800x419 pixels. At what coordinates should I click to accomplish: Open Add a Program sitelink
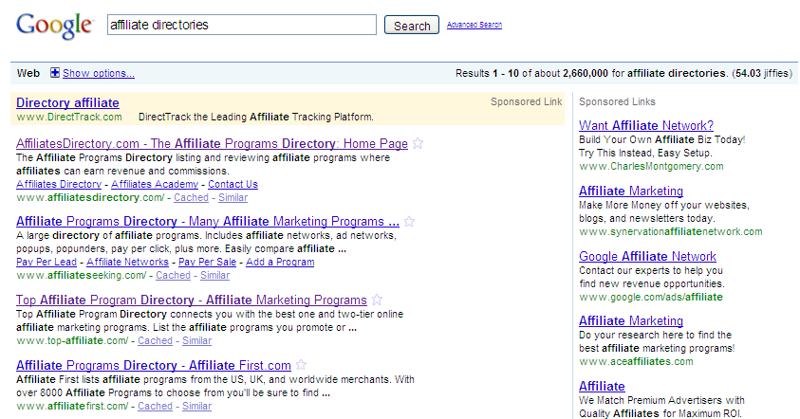[x=281, y=262]
